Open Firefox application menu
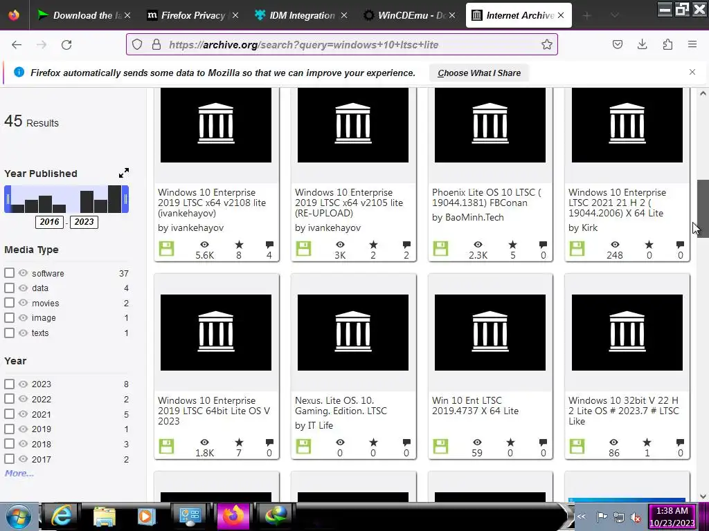Image resolution: width=709 pixels, height=531 pixels. click(692, 44)
